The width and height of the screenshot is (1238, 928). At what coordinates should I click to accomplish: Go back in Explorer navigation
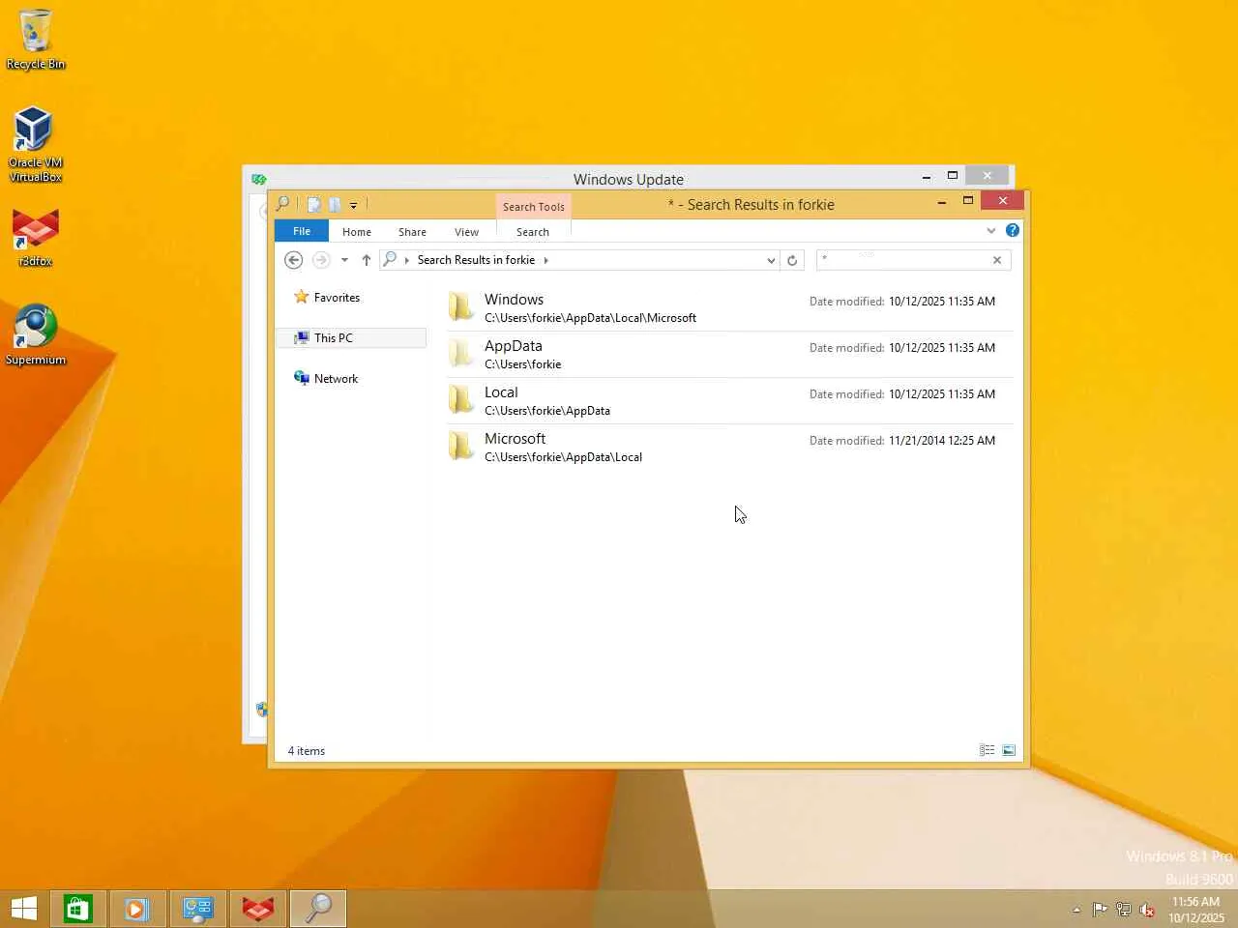(294, 260)
